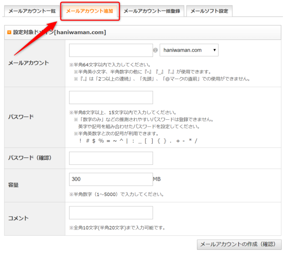Switch to メールアカウント一括登録 tab
The image size is (285, 256).
(x=151, y=11)
